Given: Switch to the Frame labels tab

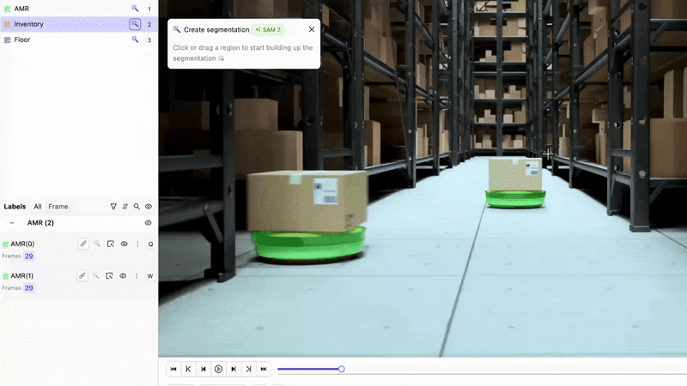Looking at the screenshot, I should click(x=58, y=207).
